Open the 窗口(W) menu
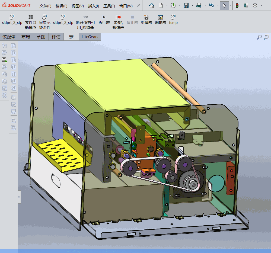Viewport: 271px width, 253px height. 126,6
